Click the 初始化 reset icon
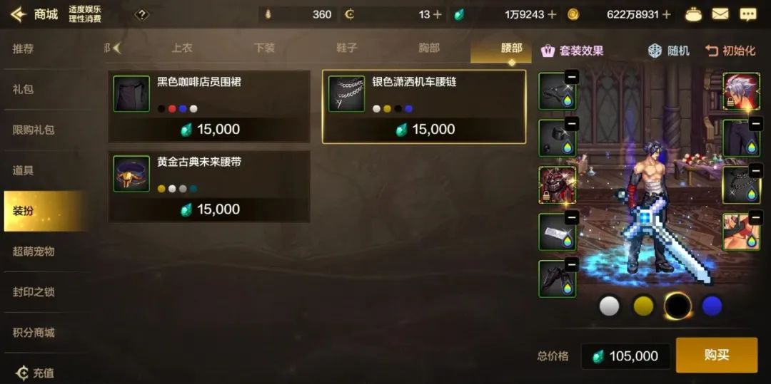 tap(712, 50)
